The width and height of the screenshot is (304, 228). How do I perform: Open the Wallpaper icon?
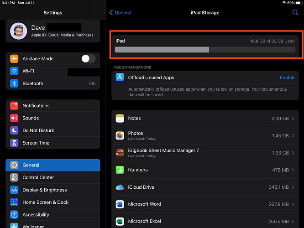[14, 225]
